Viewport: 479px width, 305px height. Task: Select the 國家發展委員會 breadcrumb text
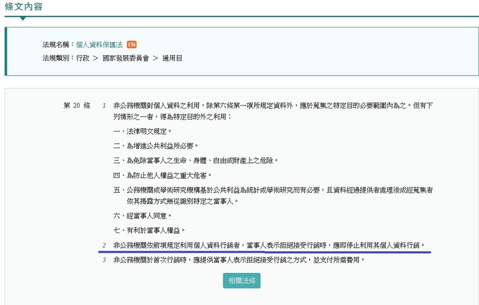pyautogui.click(x=126, y=58)
